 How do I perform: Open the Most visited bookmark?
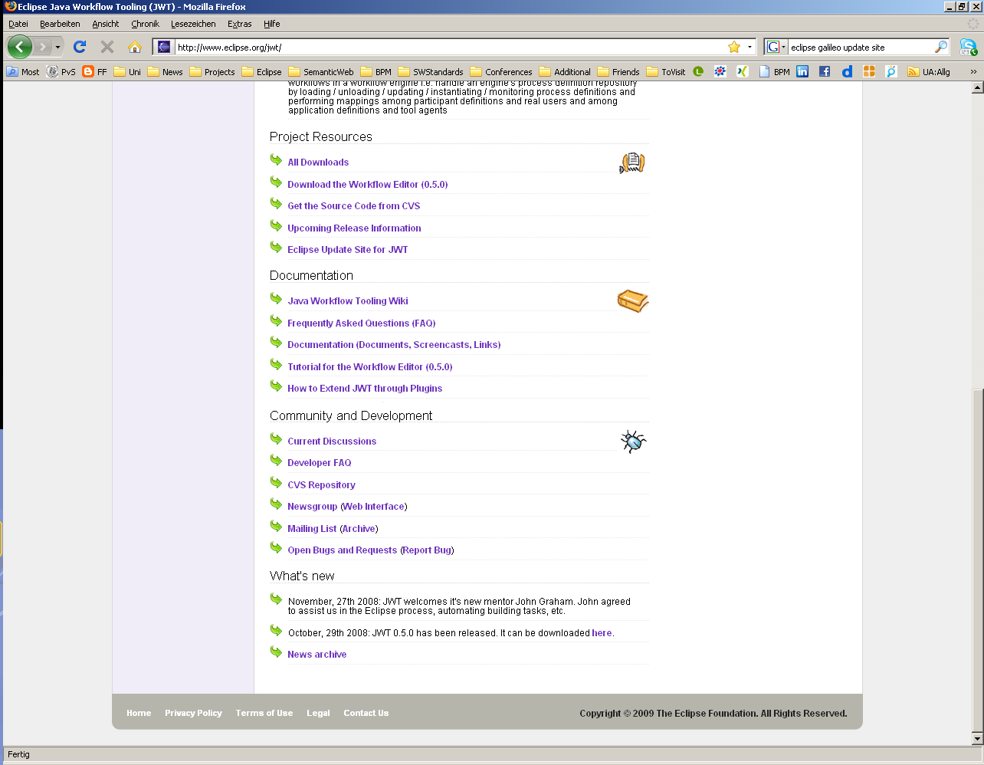pyautogui.click(x=23, y=72)
